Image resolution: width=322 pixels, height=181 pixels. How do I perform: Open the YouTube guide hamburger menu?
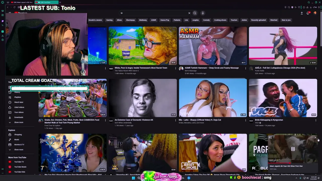tap(10, 13)
